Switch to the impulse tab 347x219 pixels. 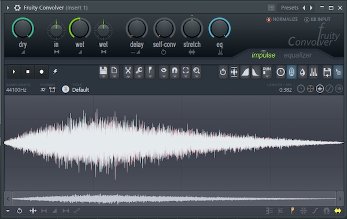coord(263,55)
